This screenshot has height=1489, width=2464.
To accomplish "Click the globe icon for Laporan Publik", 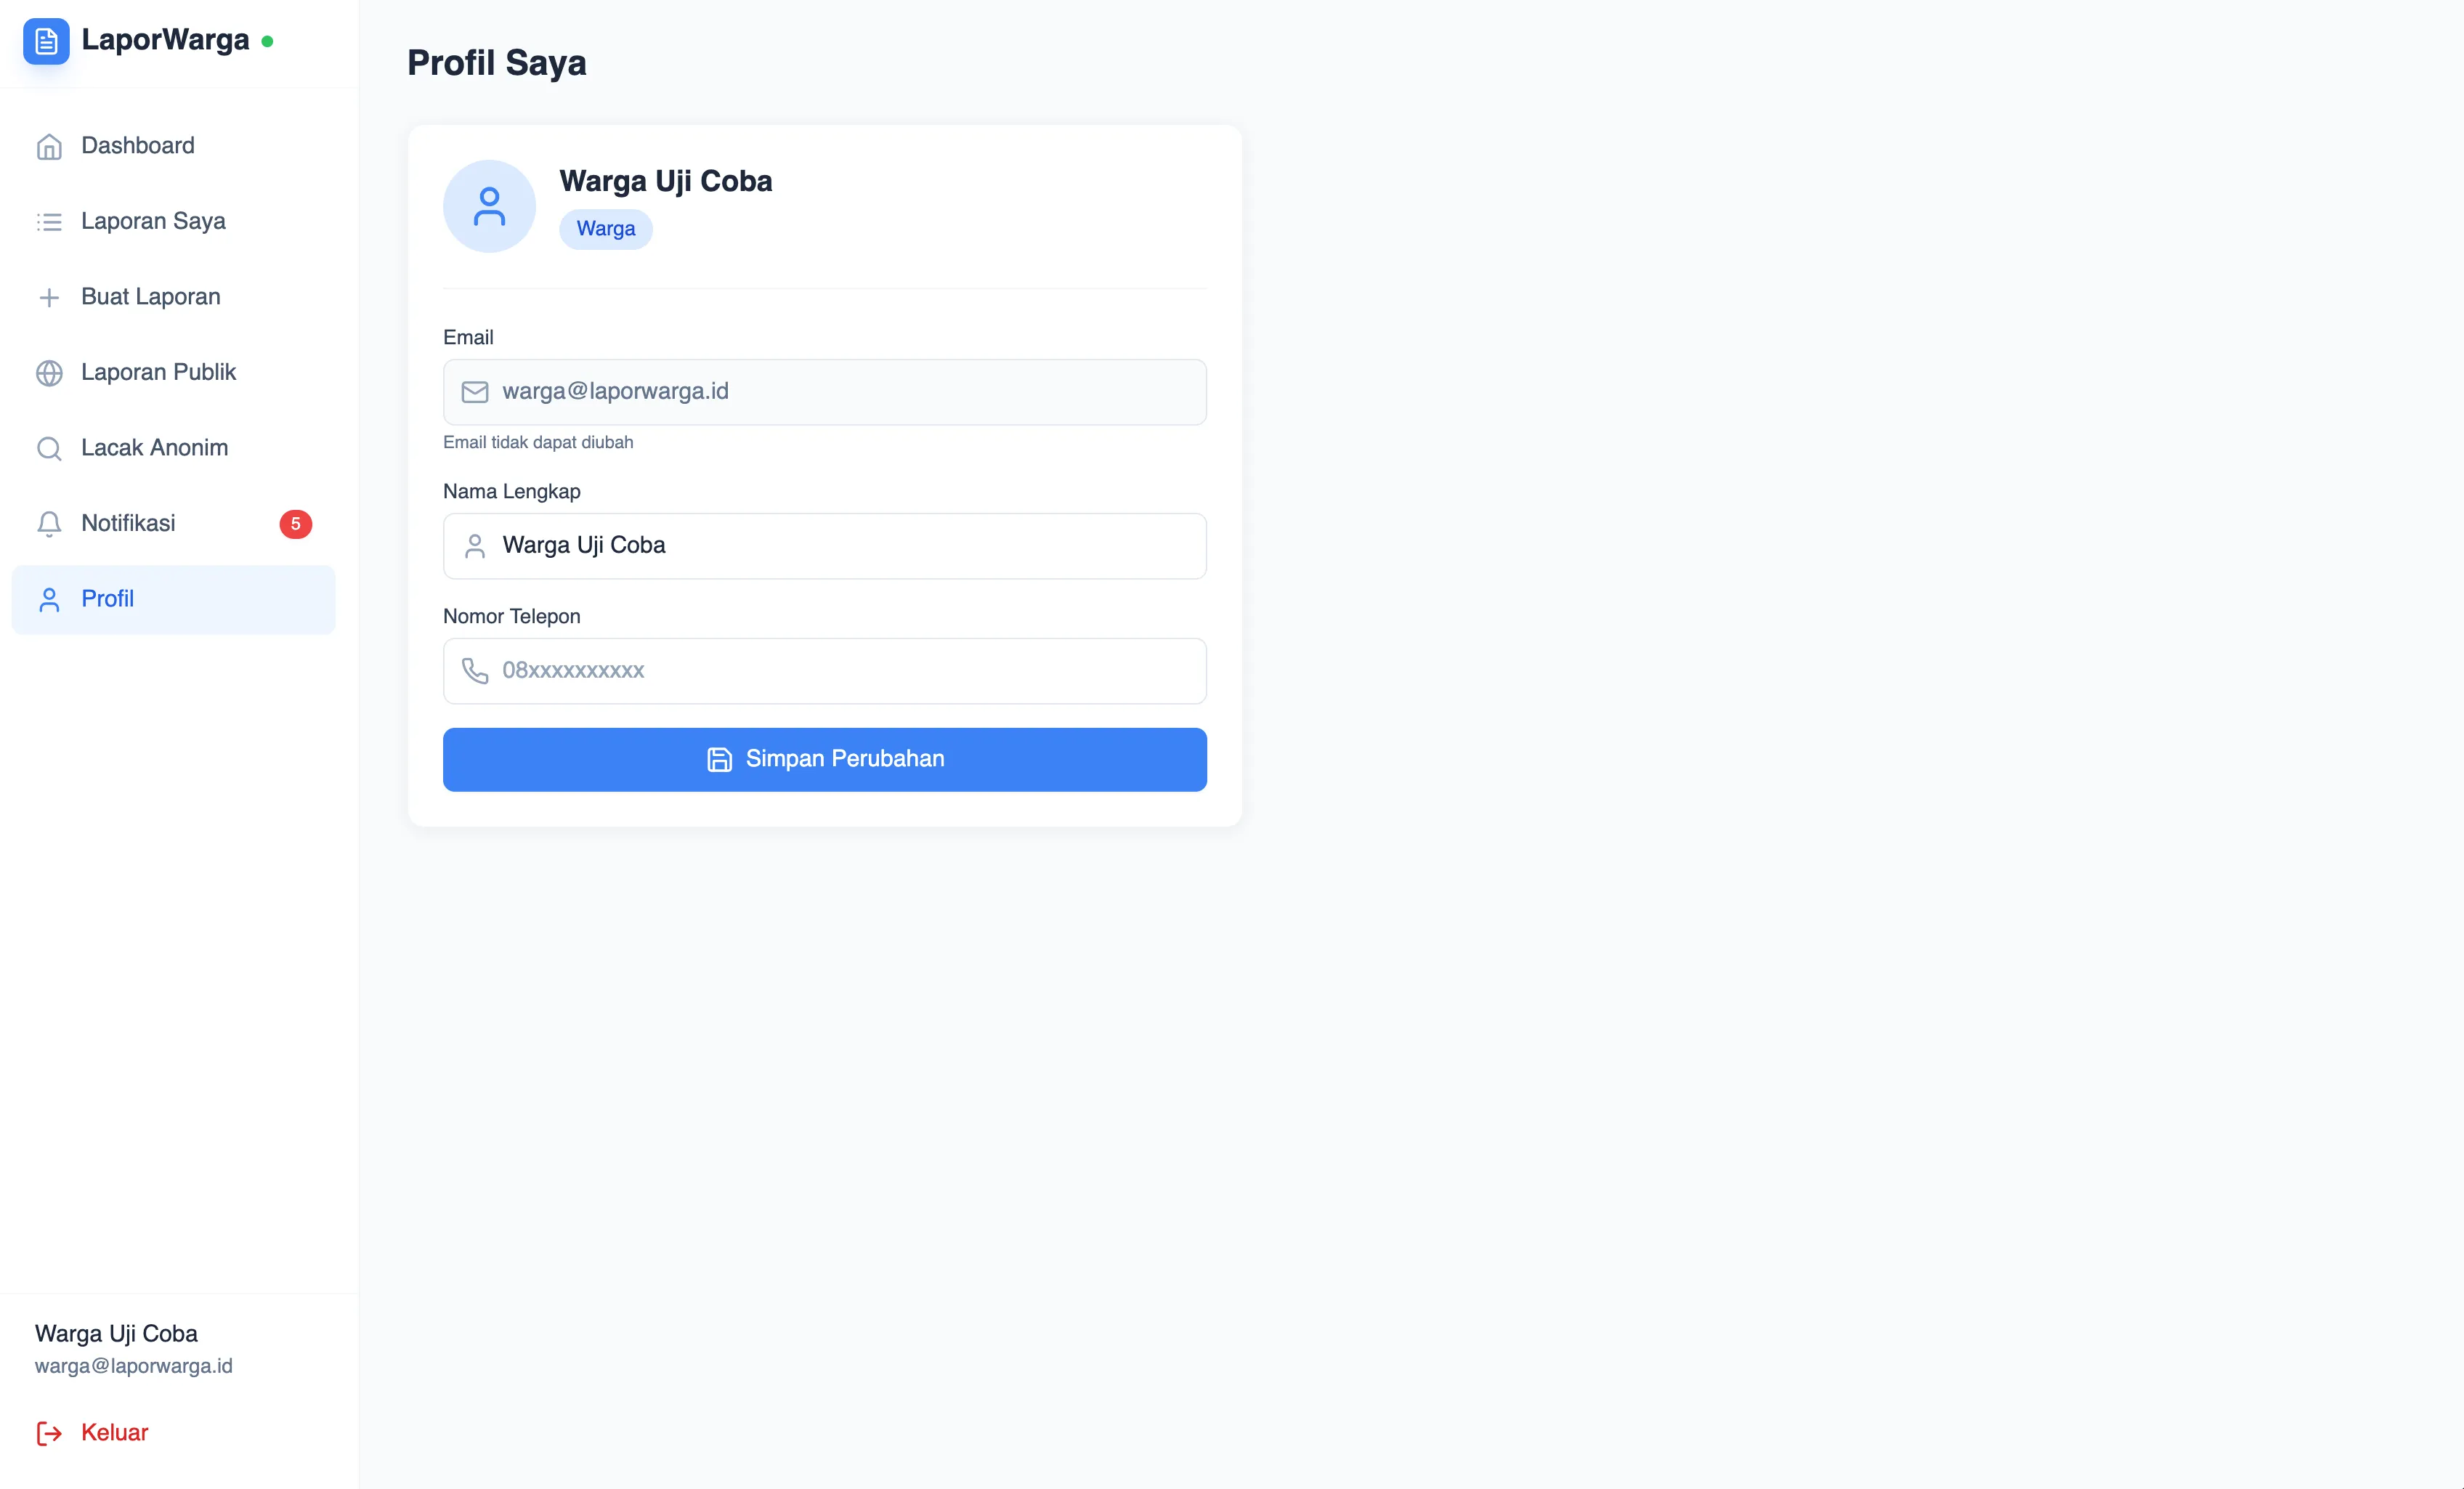I will tap(50, 372).
